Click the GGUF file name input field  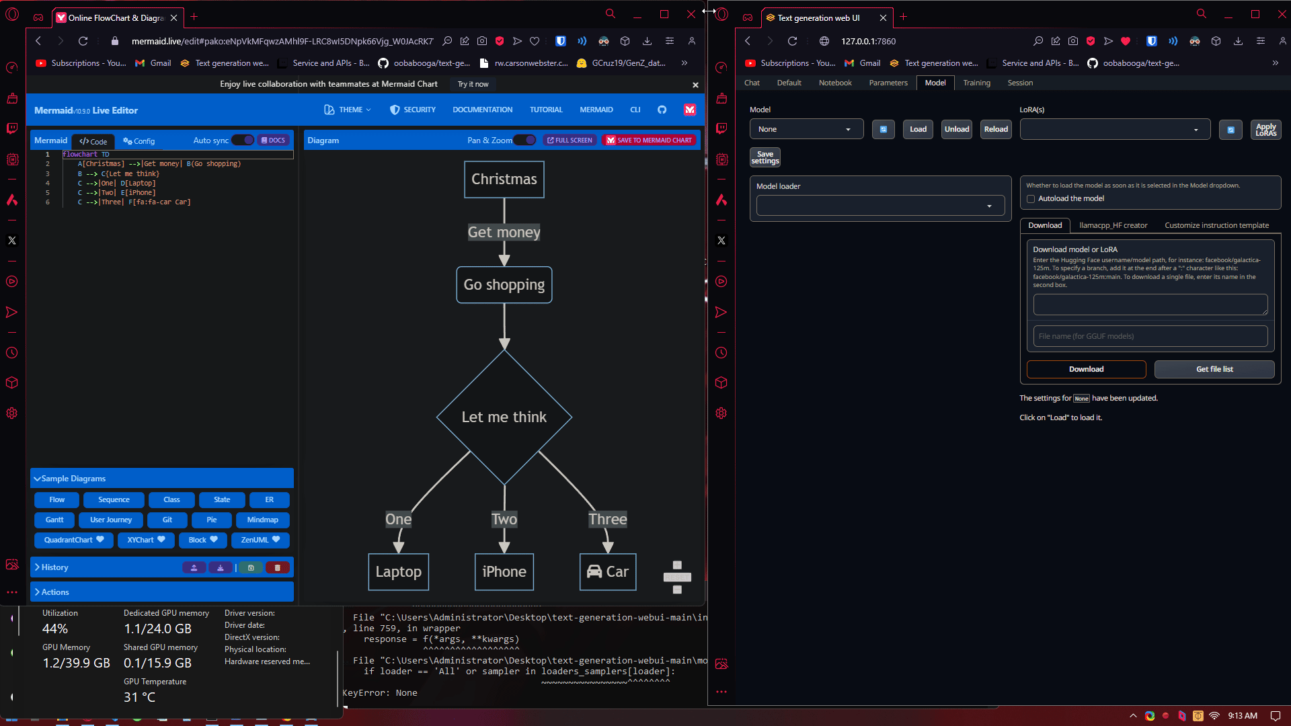coord(1150,336)
